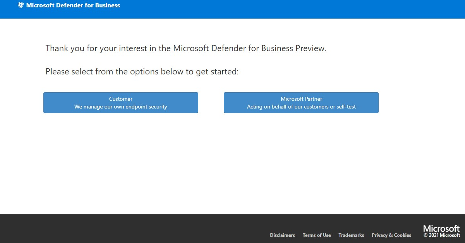Click the Defender shield icon in header

tap(21, 5)
